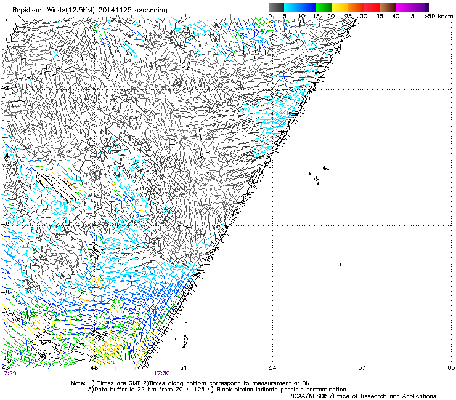Click the red 30-35 knots legend swatch
Image resolution: width=456 pixels, height=400 pixels.
click(372, 7)
